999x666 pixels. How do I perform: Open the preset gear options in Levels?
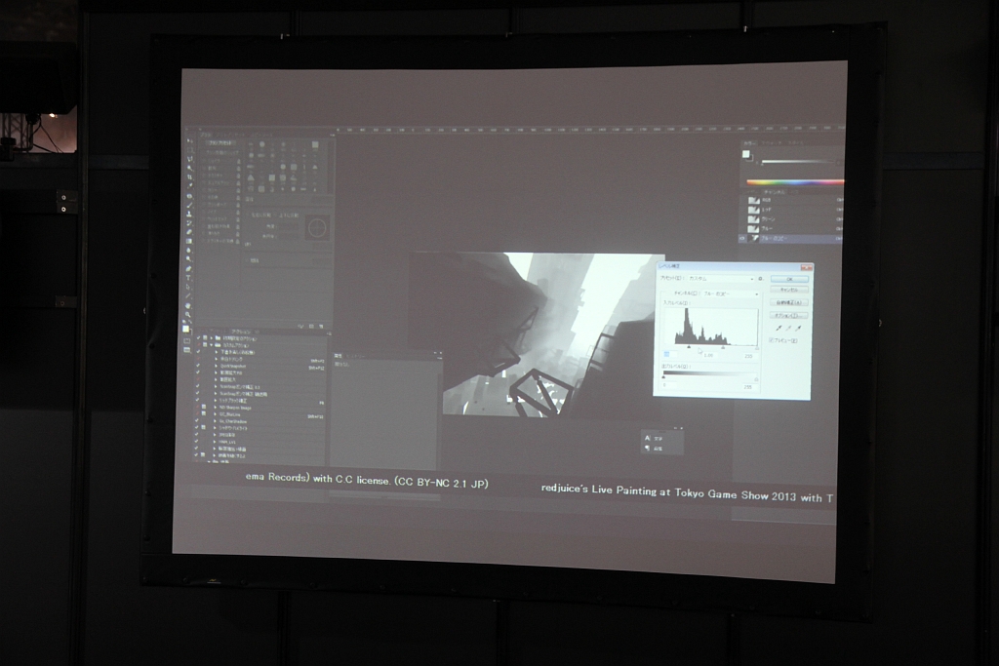point(760,279)
